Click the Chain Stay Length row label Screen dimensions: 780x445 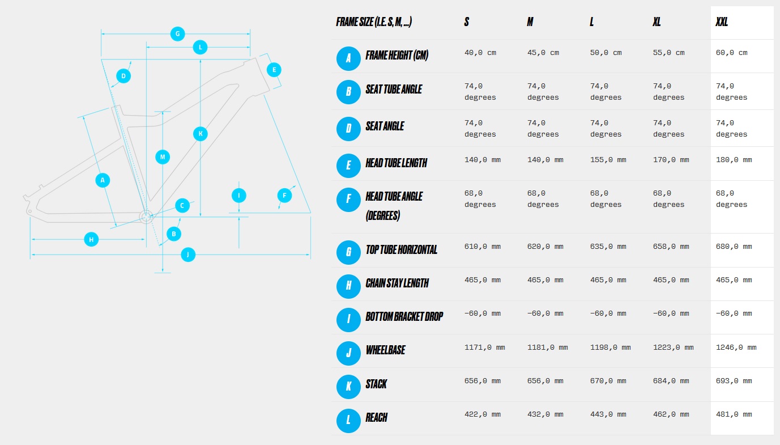(x=397, y=283)
